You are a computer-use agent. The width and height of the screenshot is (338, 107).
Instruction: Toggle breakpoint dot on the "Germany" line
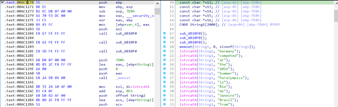pyautogui.click(x=164, y=51)
